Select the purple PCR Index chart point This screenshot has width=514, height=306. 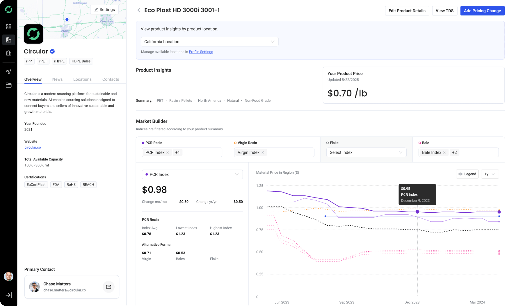click(417, 212)
